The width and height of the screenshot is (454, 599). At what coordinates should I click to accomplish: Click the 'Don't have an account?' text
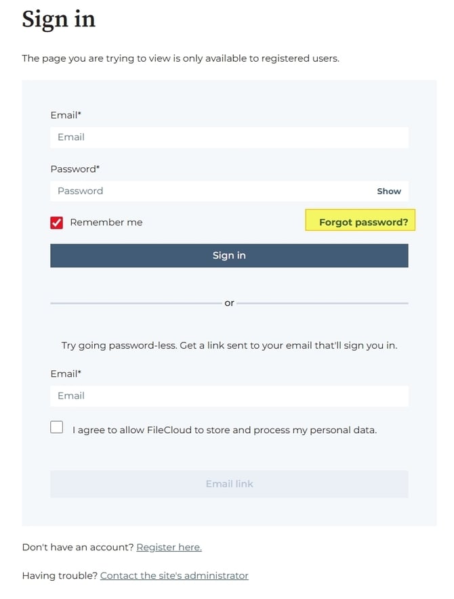pos(77,547)
